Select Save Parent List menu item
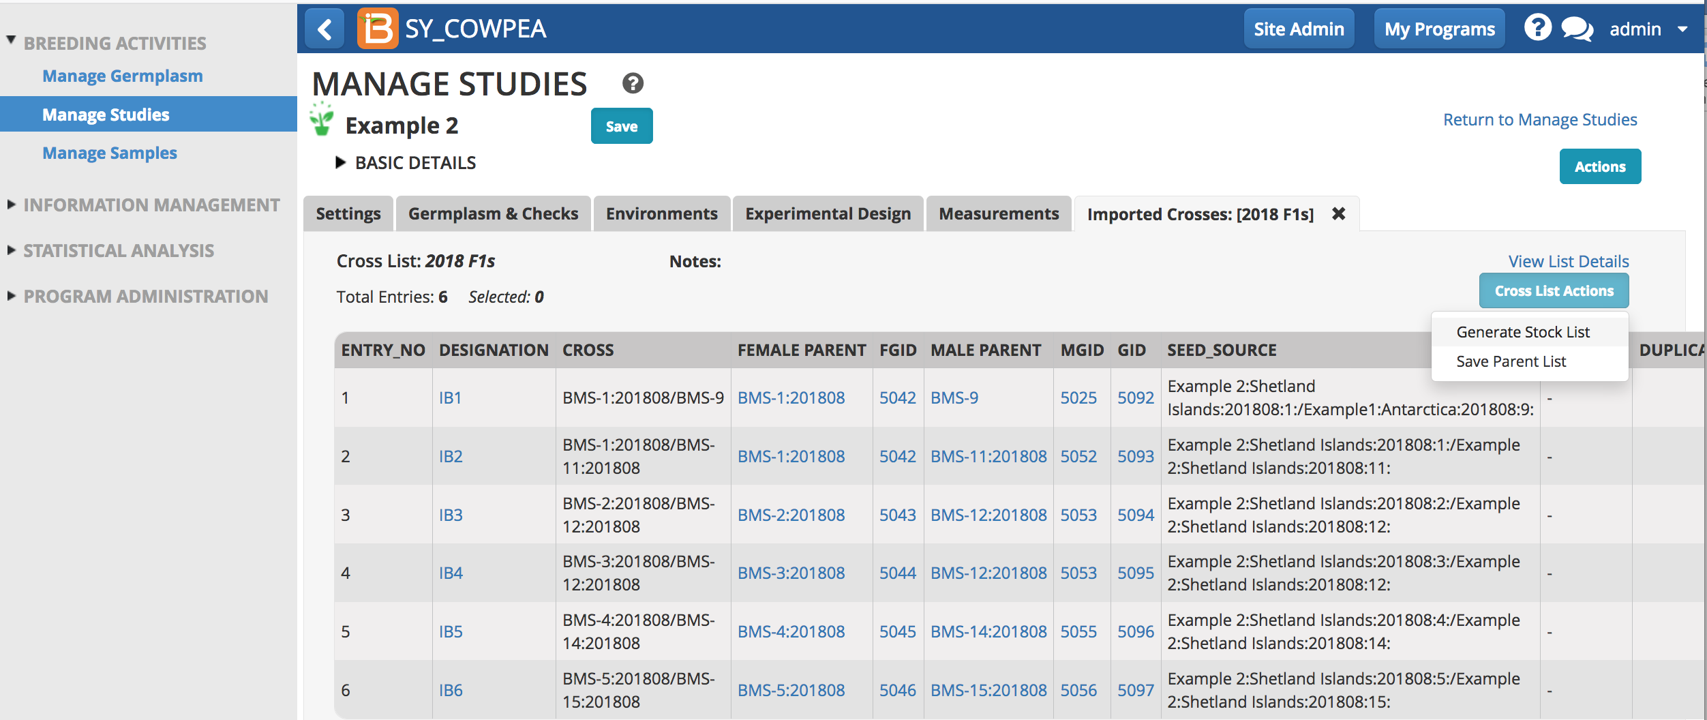The width and height of the screenshot is (1707, 720). point(1530,361)
